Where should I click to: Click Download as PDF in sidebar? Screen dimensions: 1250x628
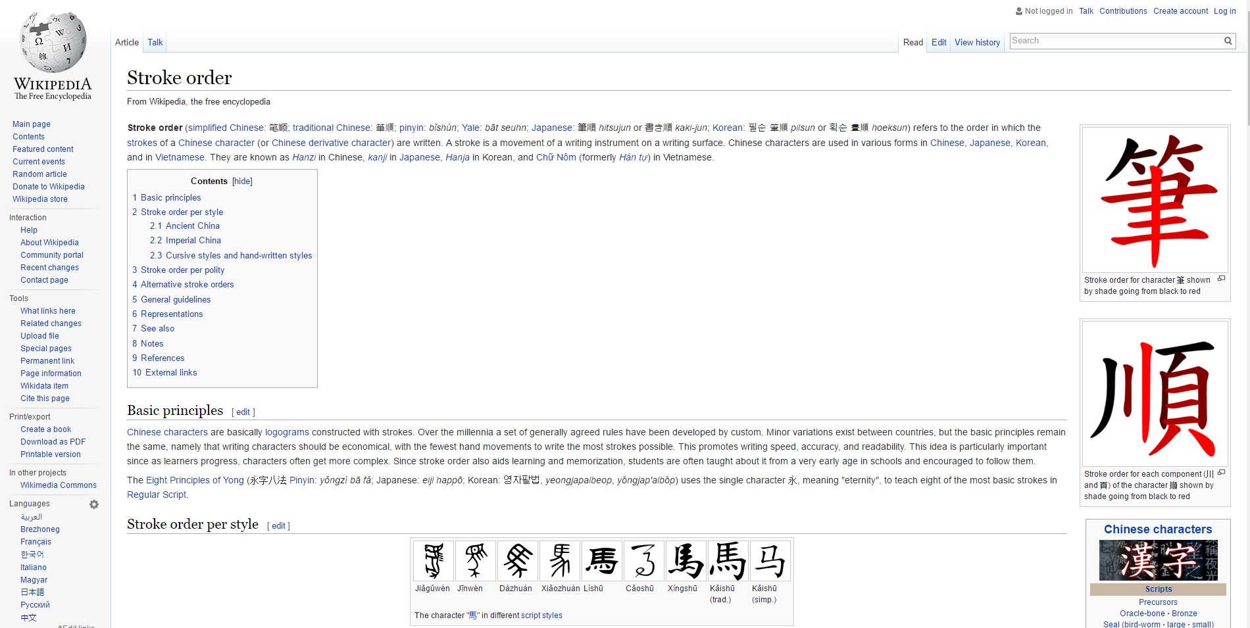pos(53,442)
